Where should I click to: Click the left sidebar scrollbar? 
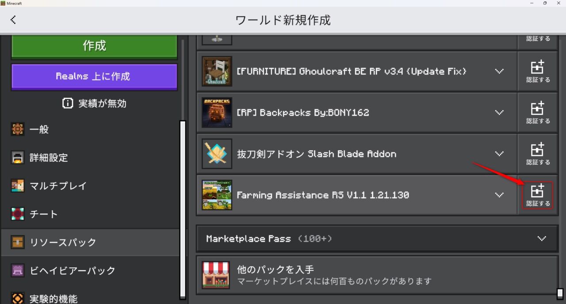183,210
